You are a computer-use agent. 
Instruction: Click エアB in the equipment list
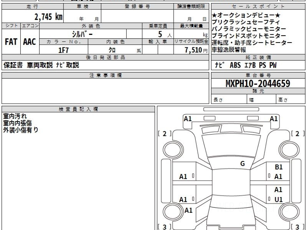point(250,65)
